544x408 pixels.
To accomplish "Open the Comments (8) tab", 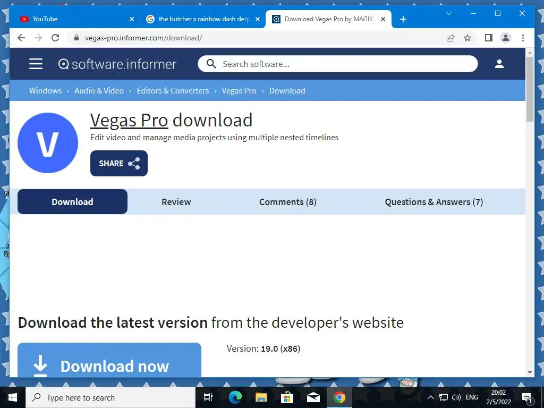I will pyautogui.click(x=287, y=202).
